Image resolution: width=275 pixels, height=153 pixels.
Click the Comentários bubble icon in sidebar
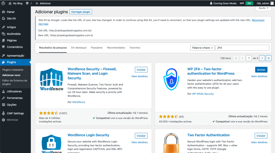[3, 47]
